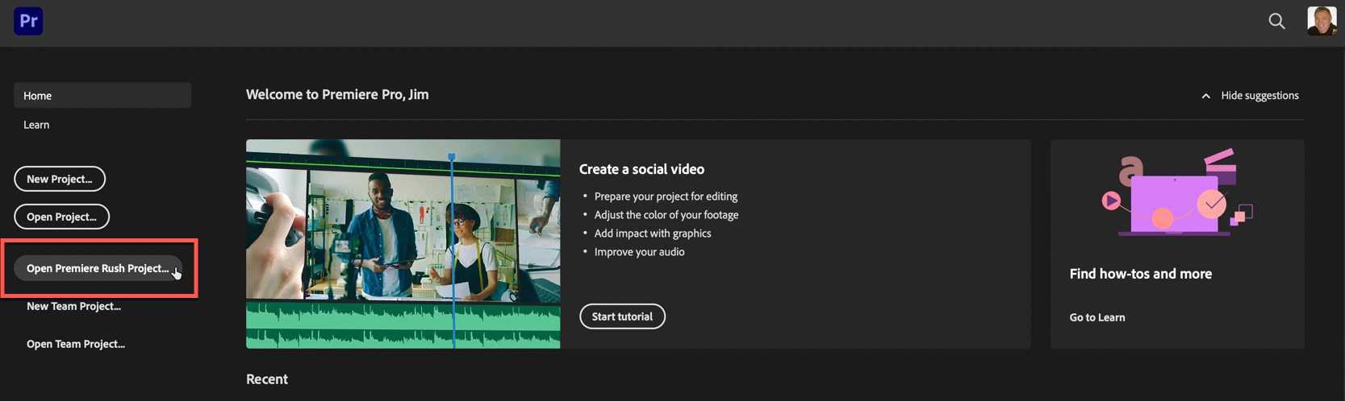1345x401 pixels.
Task: Select the Home tab in sidebar
Action: (102, 95)
